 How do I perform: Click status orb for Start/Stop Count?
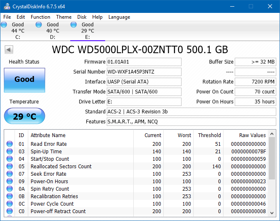click(10, 159)
